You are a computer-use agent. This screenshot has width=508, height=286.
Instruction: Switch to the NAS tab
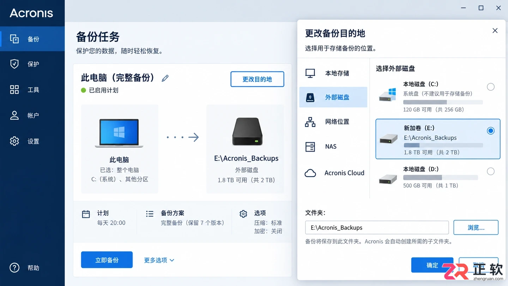333,147
